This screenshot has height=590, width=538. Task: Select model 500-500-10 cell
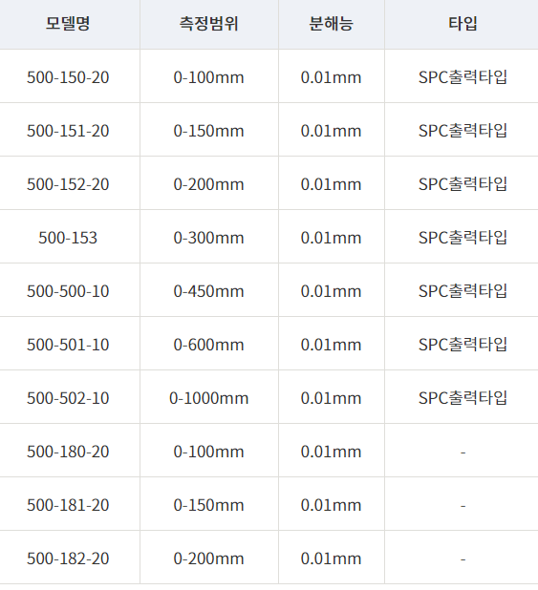coord(68,291)
